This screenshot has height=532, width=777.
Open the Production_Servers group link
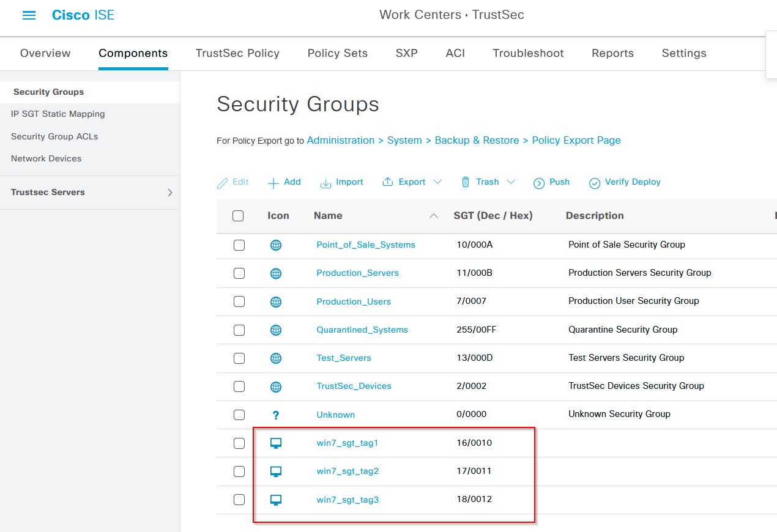point(357,273)
